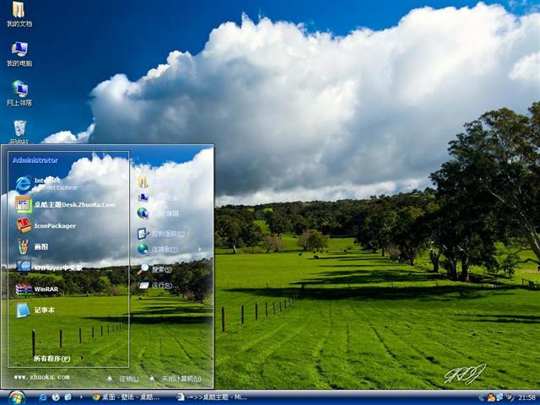Click the 21:58 taskbar clock
540x405 pixels.
coord(526,397)
